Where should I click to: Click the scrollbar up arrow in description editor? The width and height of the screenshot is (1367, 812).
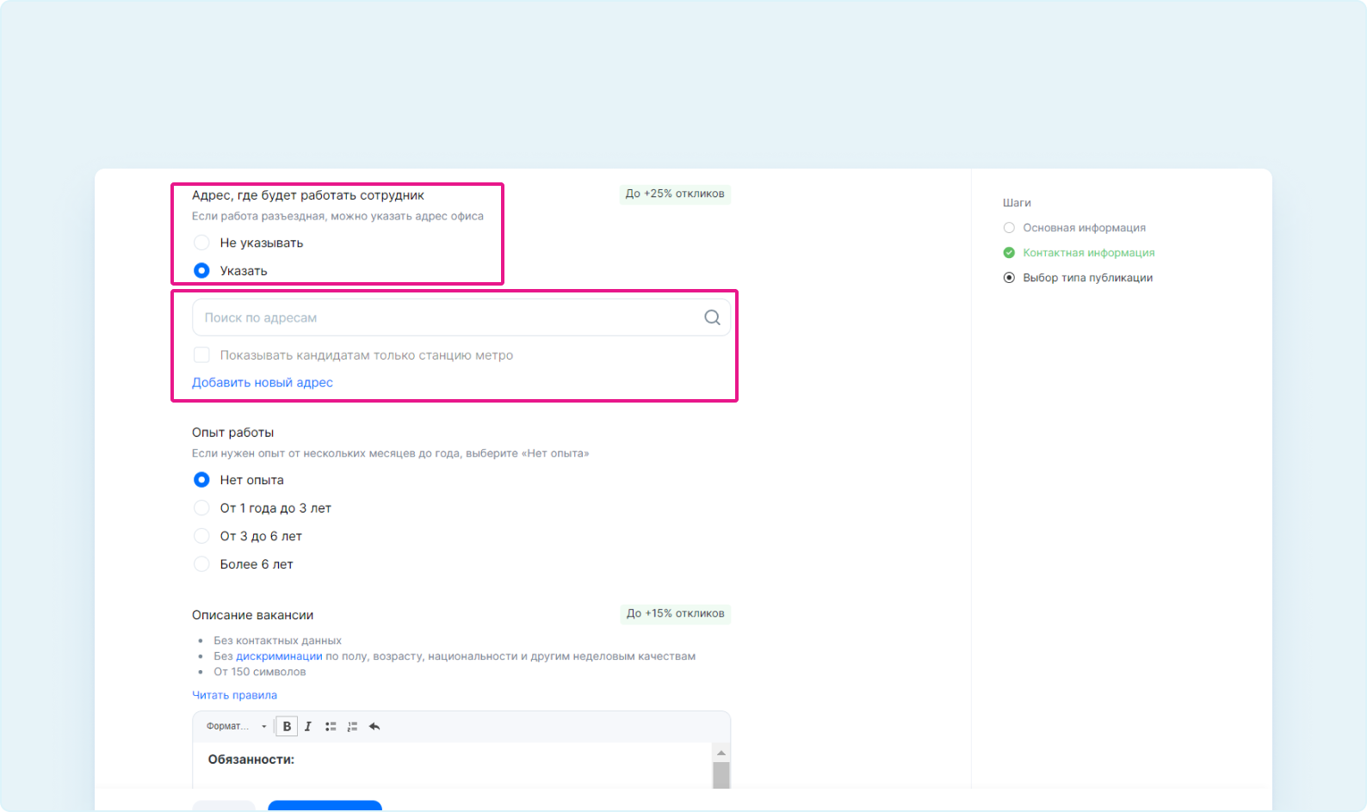[x=721, y=753]
